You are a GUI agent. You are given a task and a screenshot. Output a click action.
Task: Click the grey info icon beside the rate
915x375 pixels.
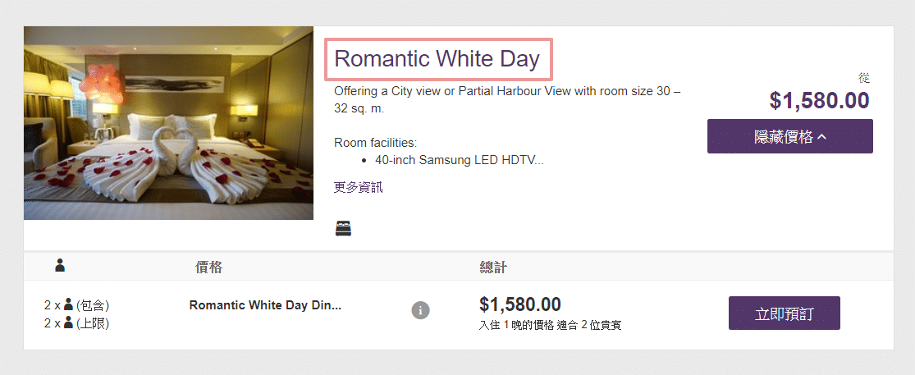tap(420, 310)
